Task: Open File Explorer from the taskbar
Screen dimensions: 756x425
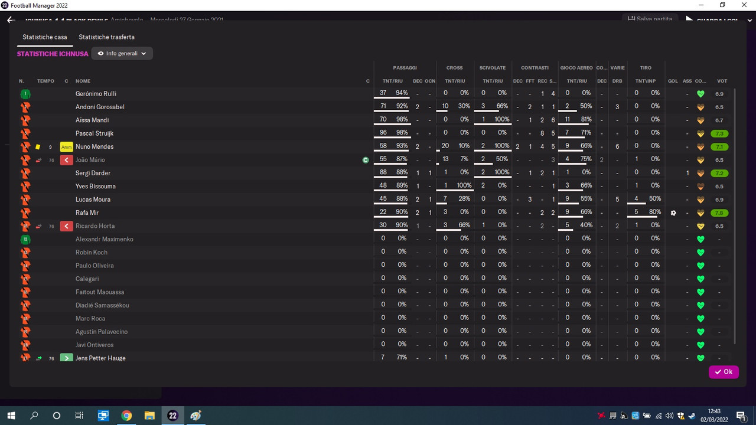Action: pos(149,416)
